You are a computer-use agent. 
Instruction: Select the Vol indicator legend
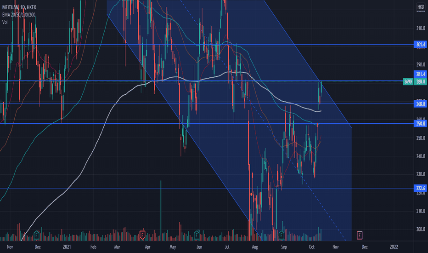5,22
